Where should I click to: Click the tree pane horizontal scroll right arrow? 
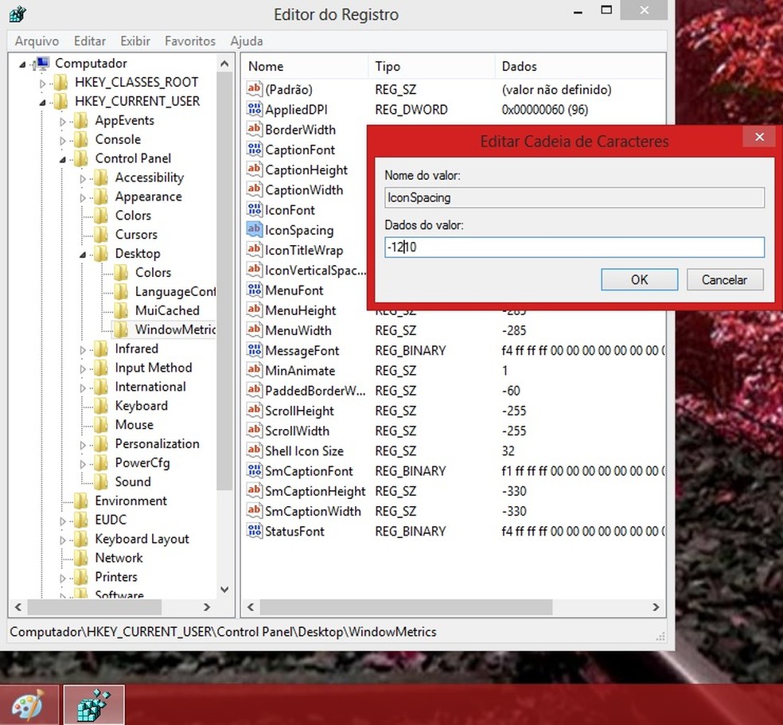click(207, 607)
